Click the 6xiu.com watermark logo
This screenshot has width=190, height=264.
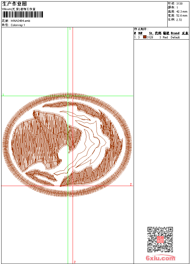pyautogui.click(x=161, y=258)
